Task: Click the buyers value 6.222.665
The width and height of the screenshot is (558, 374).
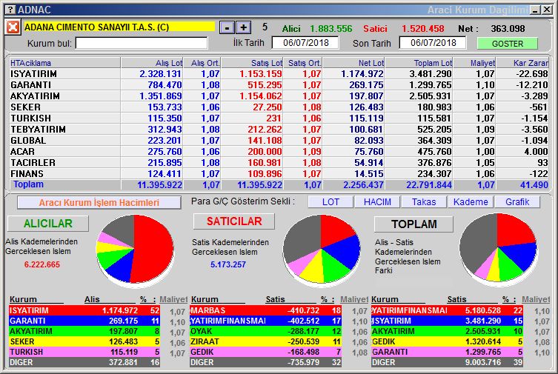Action: (42, 264)
